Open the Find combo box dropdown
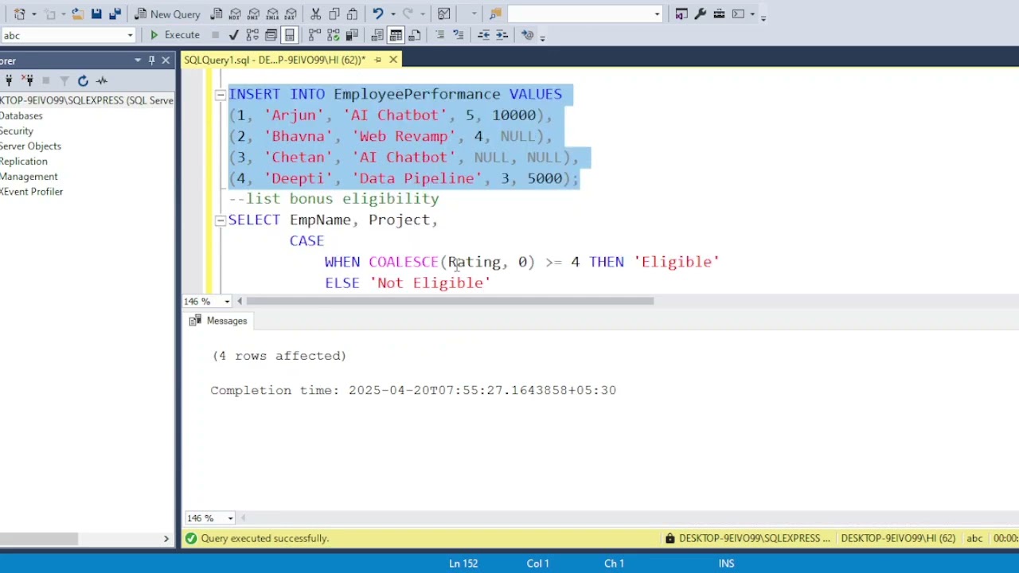The height and width of the screenshot is (573, 1019). (657, 14)
